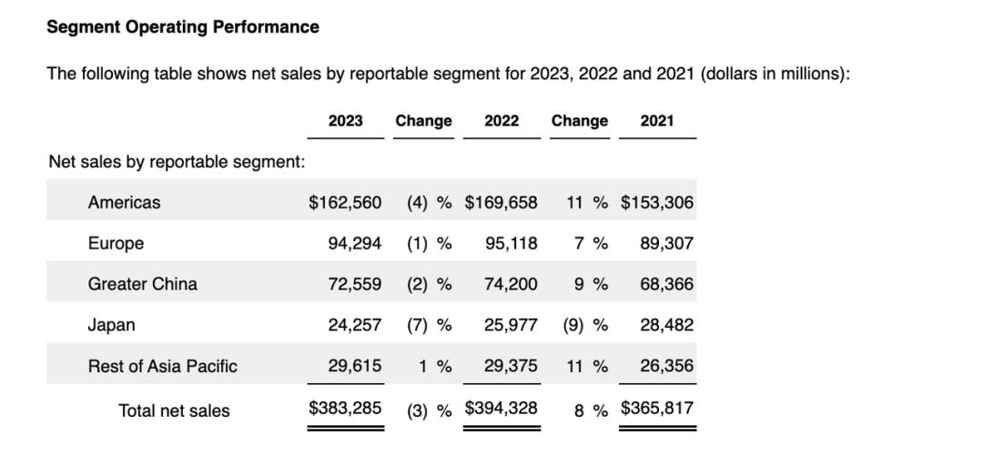
Task: Select the Rest of Asia Pacific label
Action: coord(163,366)
